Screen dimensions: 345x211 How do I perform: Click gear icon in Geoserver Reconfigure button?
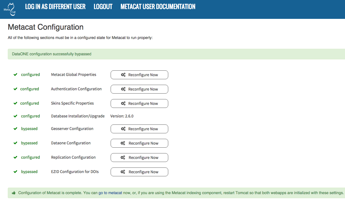pos(123,129)
